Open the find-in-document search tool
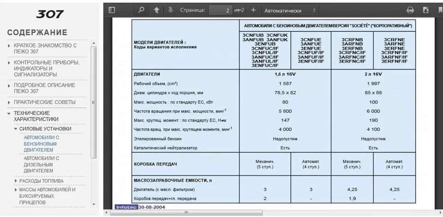443x217 pixels. pyautogui.click(x=141, y=10)
